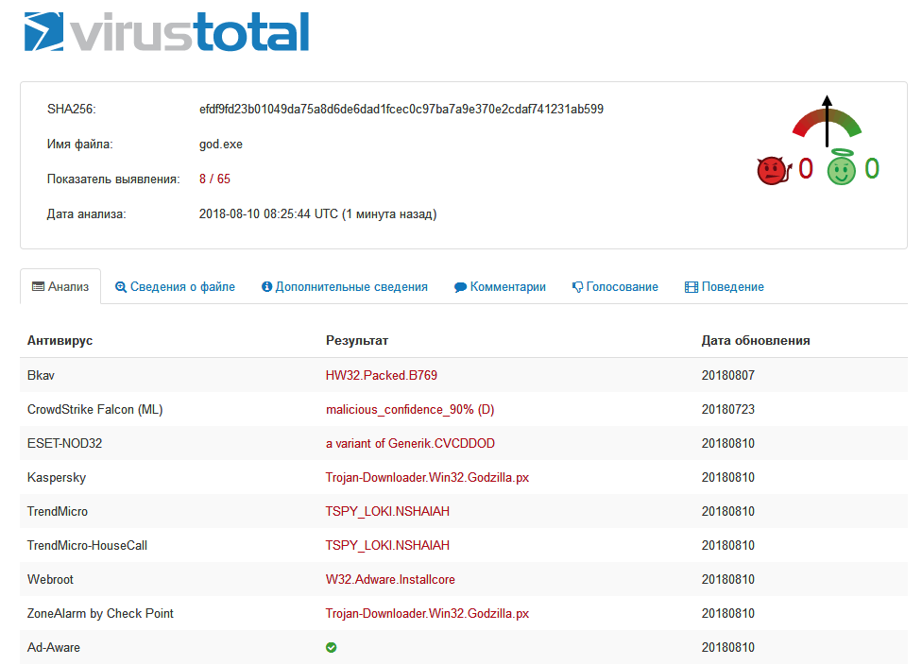Click the Имя файла: field label
Image resolution: width=922 pixels, height=665 pixels.
[x=80, y=145]
